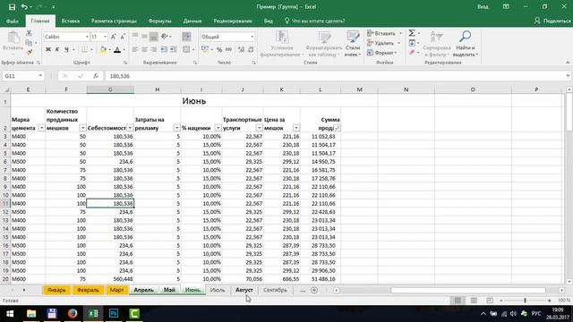Decrease cell indent
This screenshot has width=573, height=322.
click(x=164, y=50)
